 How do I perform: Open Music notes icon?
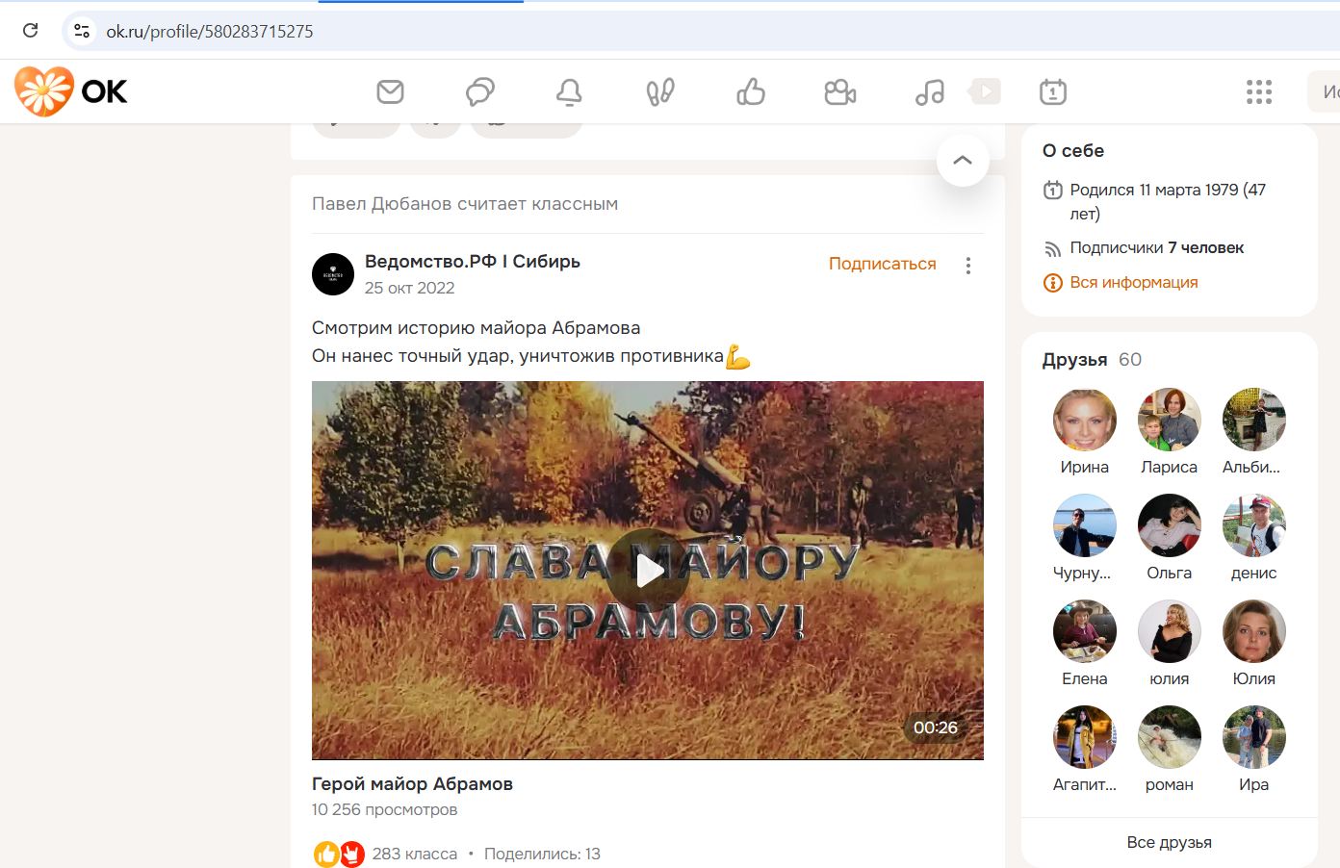929,91
